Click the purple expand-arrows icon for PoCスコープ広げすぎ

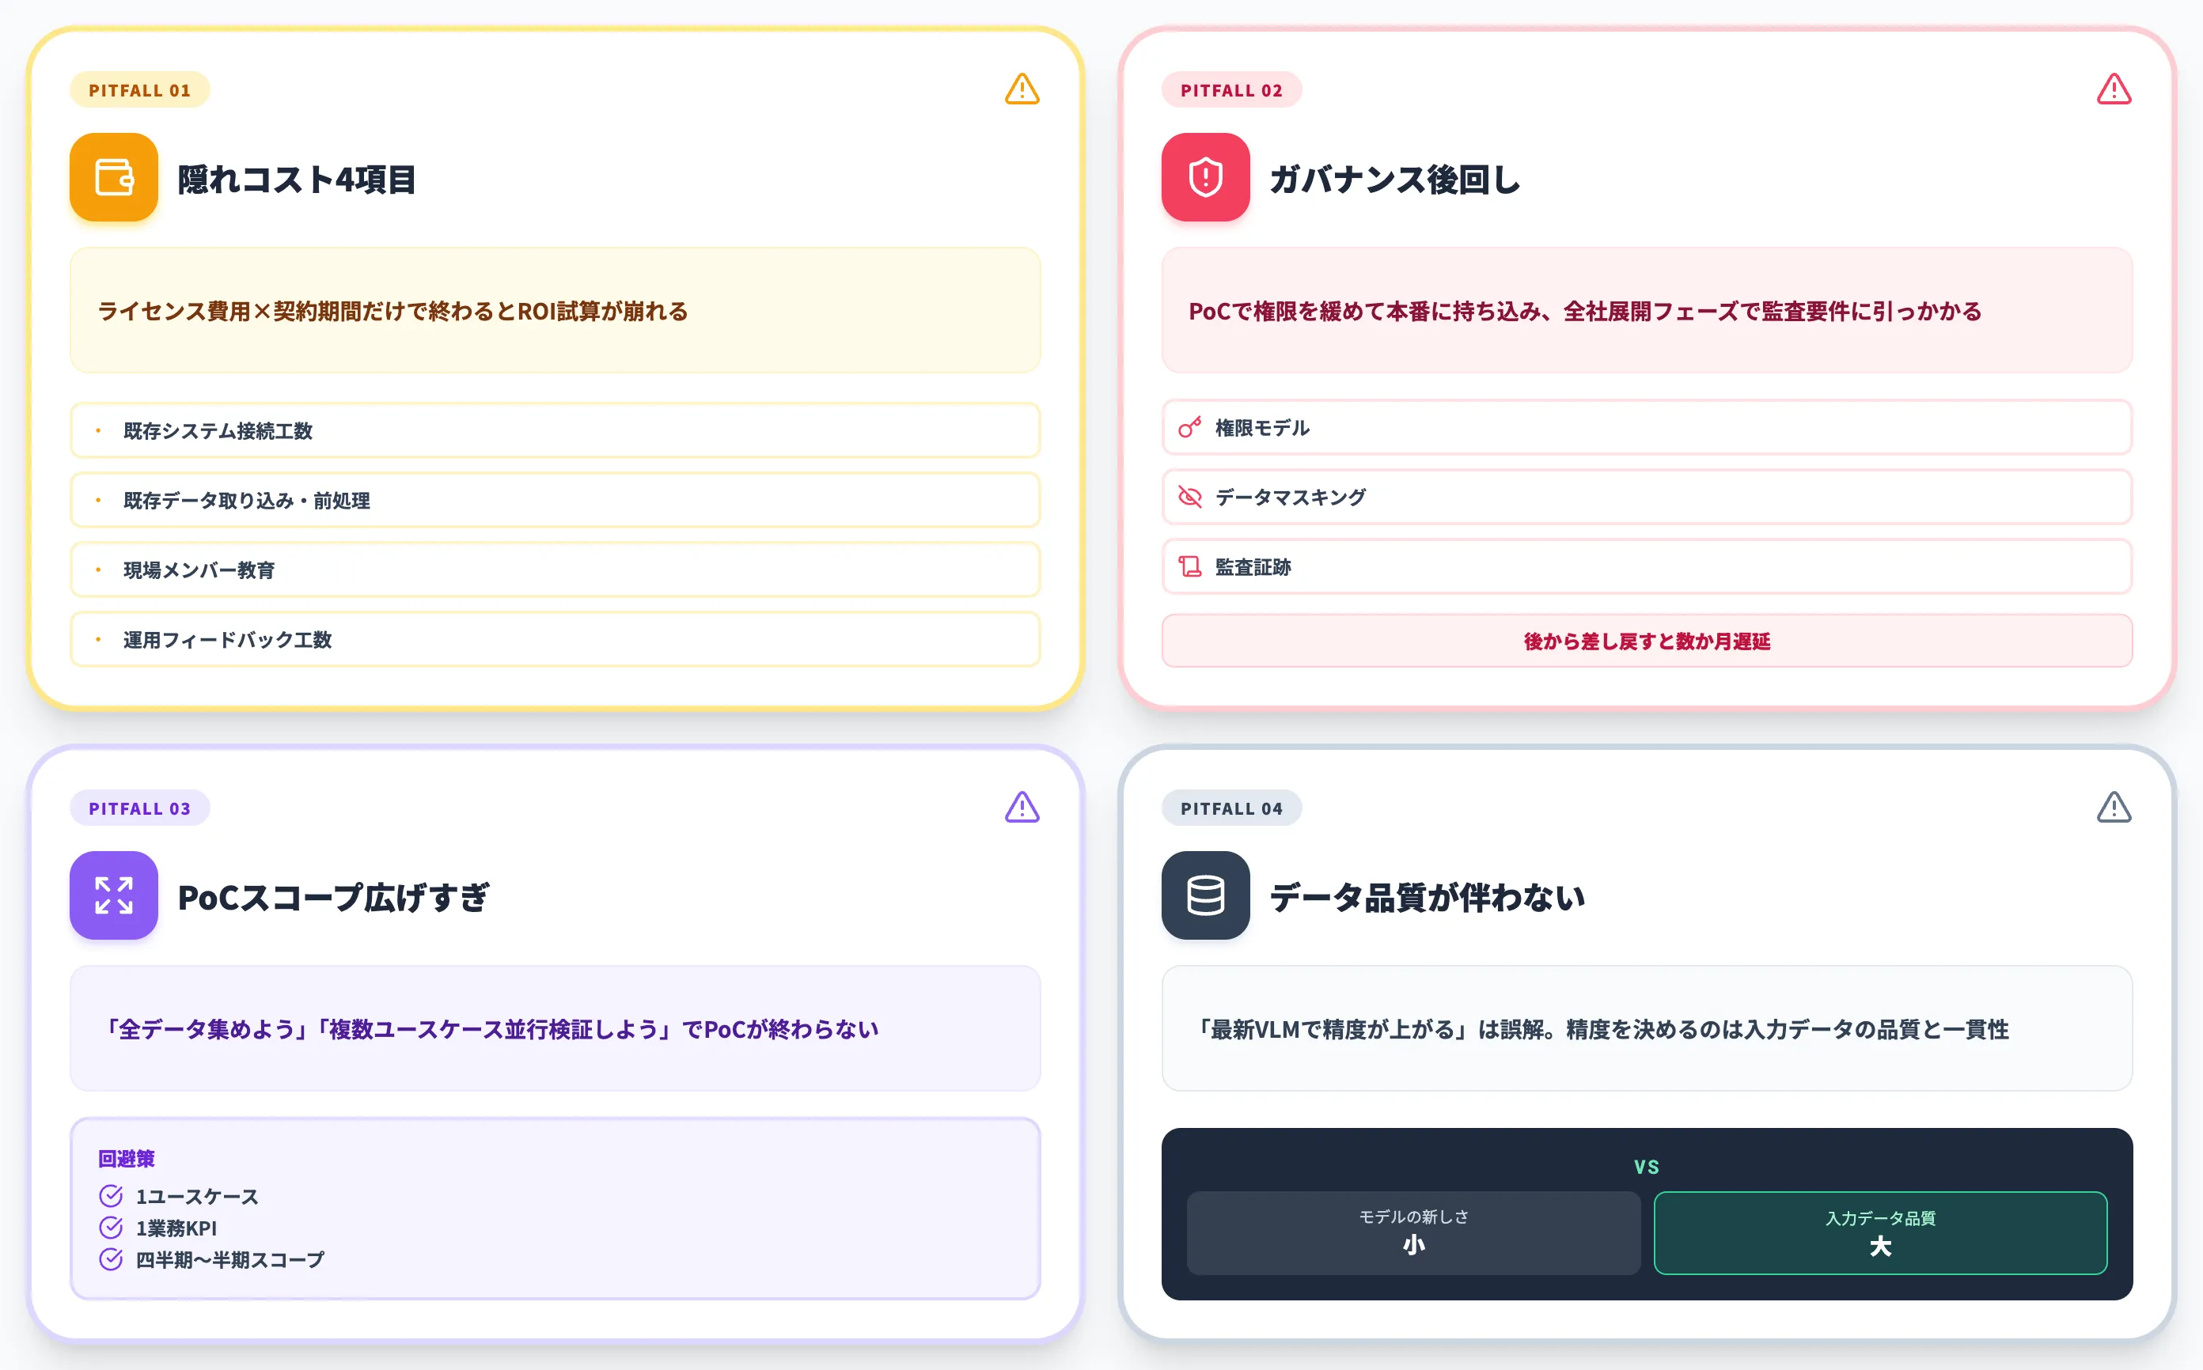click(113, 895)
